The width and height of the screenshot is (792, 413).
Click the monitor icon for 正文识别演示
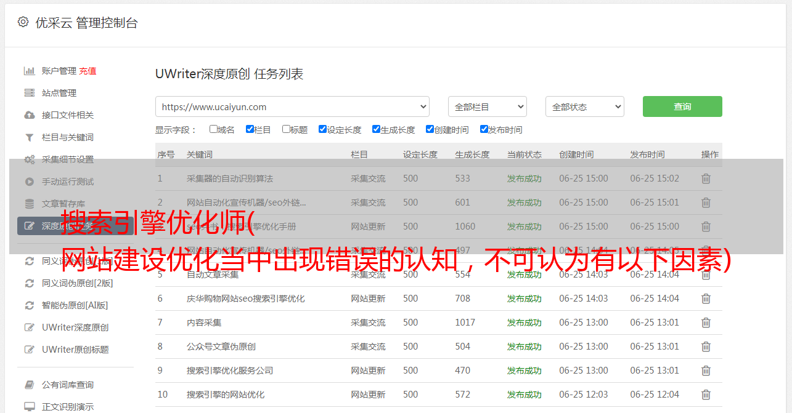[29, 407]
